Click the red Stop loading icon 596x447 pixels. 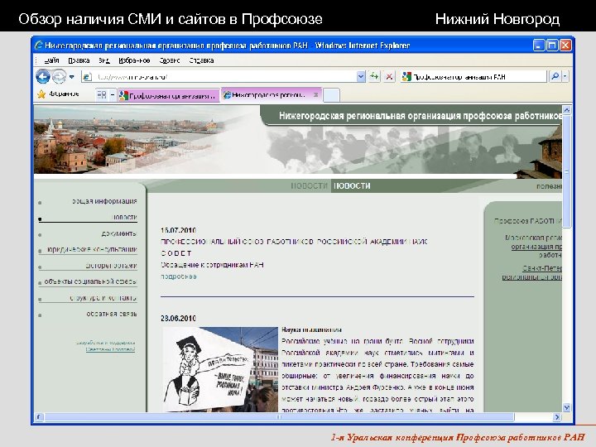[389, 77]
